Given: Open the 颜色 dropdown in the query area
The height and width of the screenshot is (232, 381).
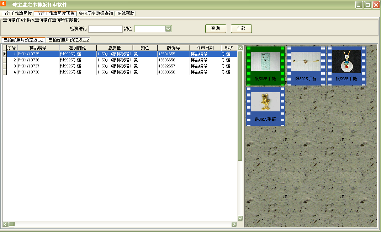Looking at the screenshot, I should click(167, 28).
